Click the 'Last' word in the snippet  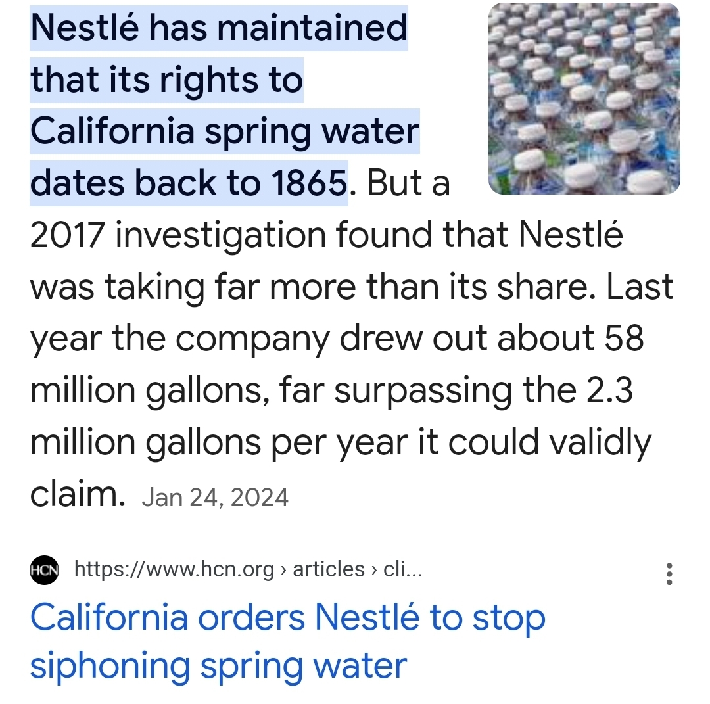pos(640,287)
